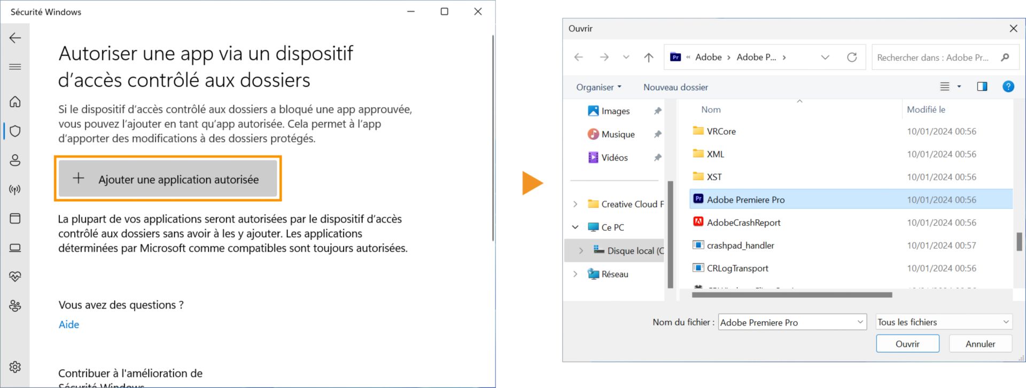Open firewall and network antenna icon
1026x388 pixels.
pos(15,189)
